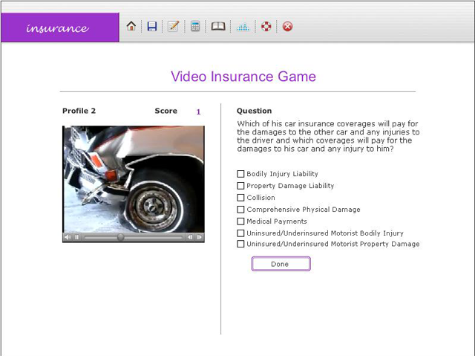
Task: Click the score value 1
Action: 198,112
